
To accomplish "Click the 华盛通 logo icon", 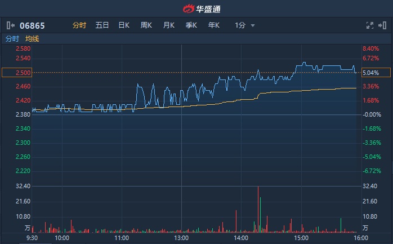I will [187, 8].
